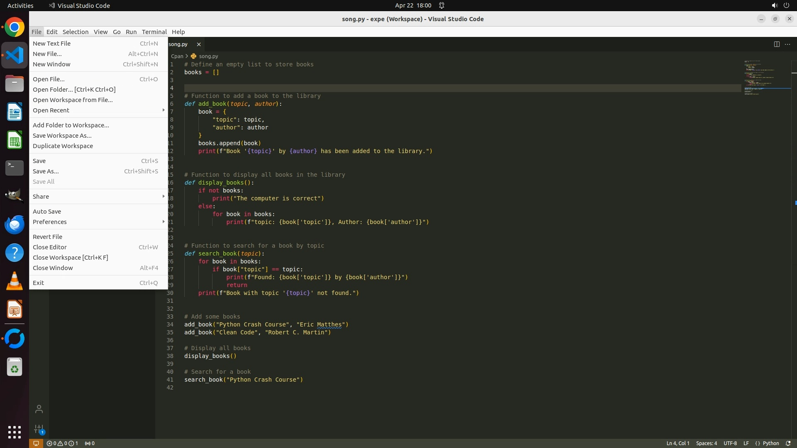Viewport: 797px width, 448px height.
Task: Close the song.py editor tab
Action: [199, 44]
